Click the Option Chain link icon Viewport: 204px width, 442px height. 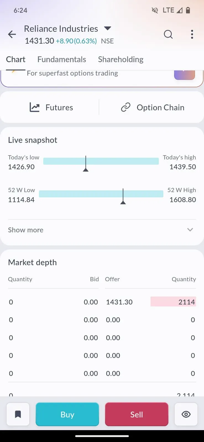(125, 107)
